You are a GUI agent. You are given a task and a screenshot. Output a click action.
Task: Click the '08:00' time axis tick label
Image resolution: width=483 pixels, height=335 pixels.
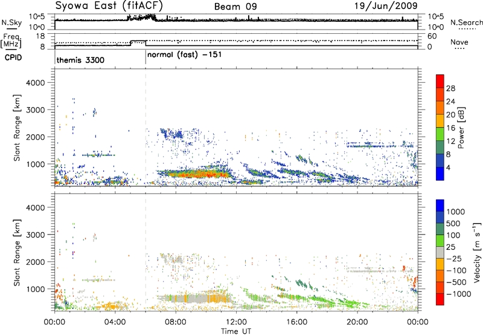[176, 322]
